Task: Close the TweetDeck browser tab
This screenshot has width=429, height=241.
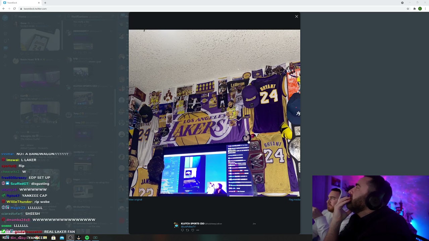Action: click(x=39, y=3)
